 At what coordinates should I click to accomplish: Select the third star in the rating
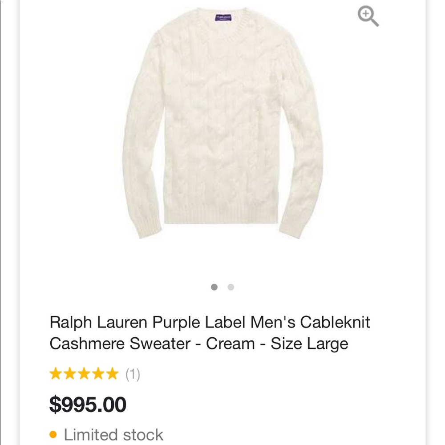[83, 374]
